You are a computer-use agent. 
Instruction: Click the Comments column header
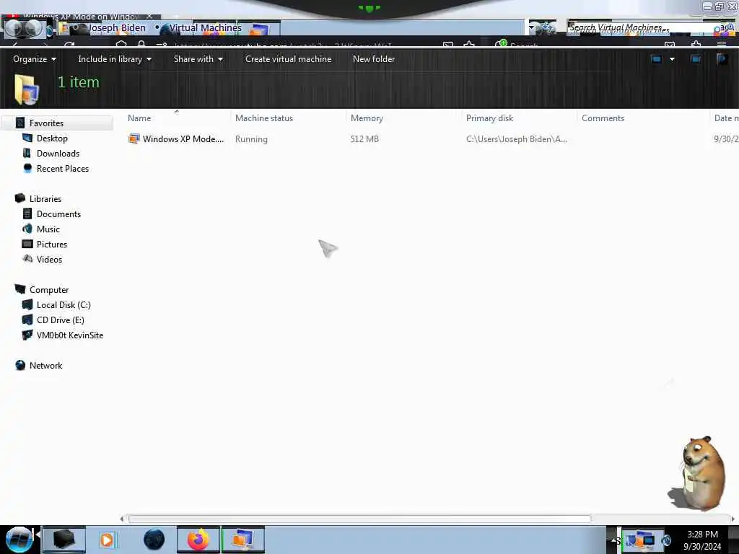tap(603, 118)
